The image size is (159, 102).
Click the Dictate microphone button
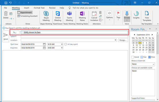(127, 16)
